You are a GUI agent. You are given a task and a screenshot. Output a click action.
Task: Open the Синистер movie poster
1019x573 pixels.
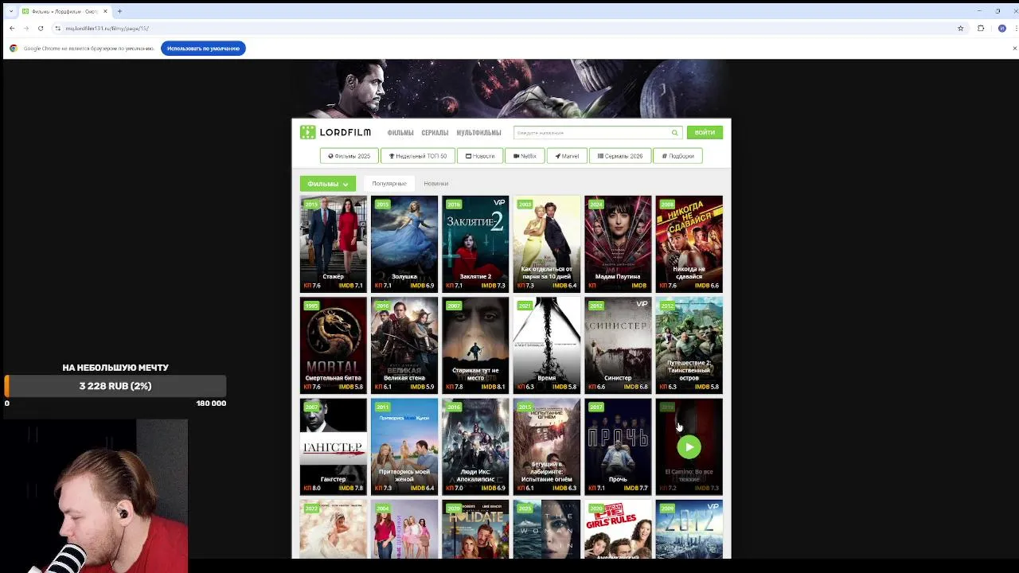click(618, 345)
